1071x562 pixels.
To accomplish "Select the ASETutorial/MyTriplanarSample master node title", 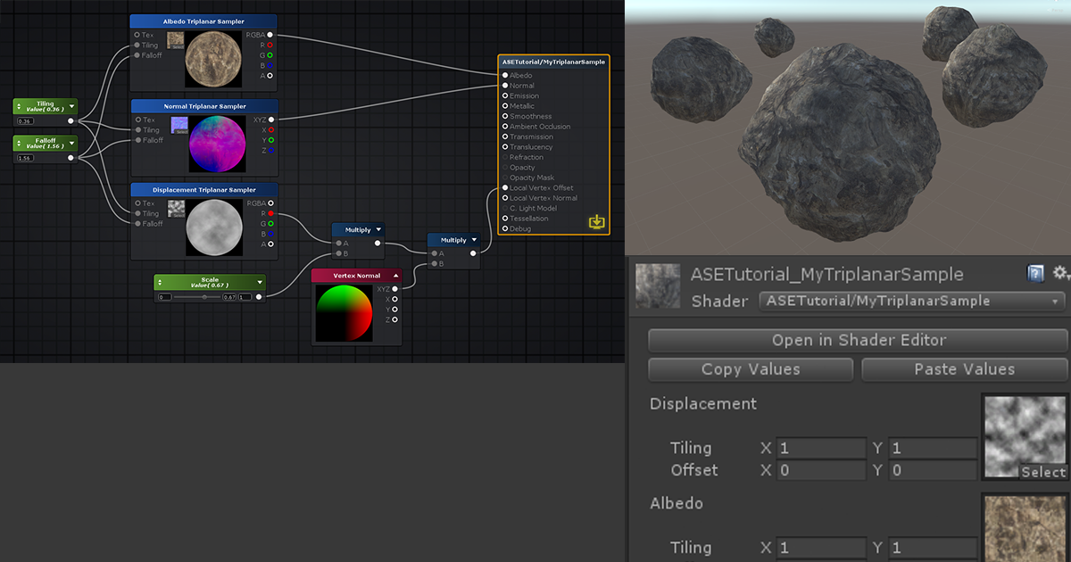I will 553,62.
